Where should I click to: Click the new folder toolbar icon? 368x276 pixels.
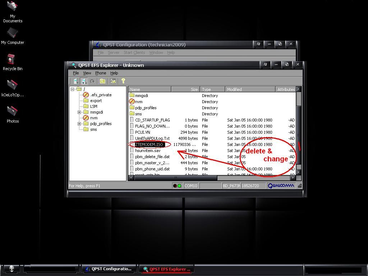coord(102,81)
